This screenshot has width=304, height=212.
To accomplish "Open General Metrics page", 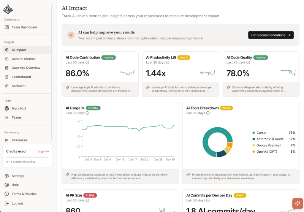I will pyautogui.click(x=27, y=59).
